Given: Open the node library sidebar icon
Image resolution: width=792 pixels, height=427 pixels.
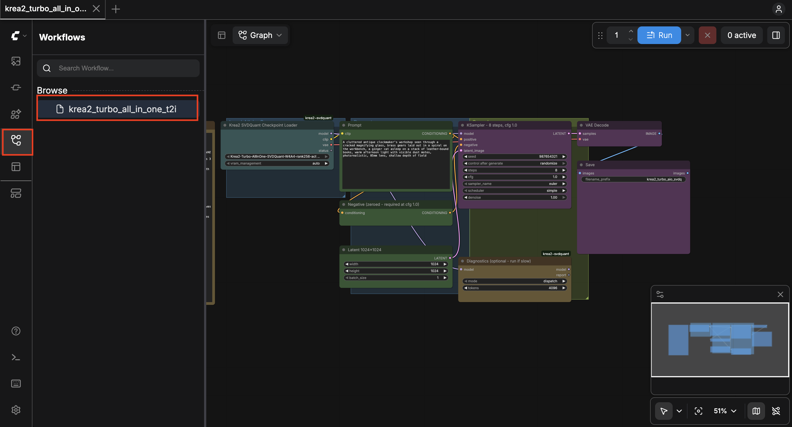Looking at the screenshot, I should [x=16, y=88].
